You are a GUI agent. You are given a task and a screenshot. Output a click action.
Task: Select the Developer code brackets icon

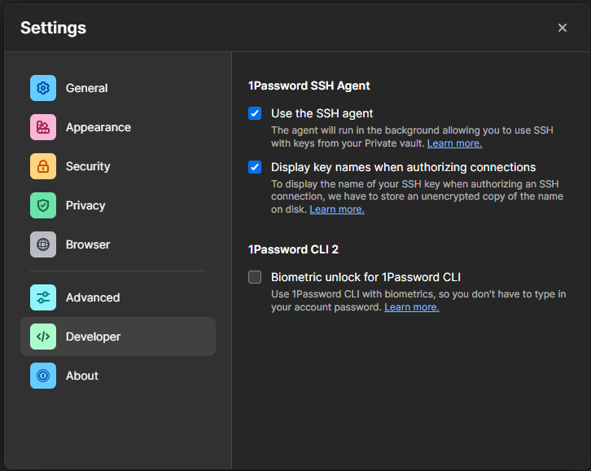click(43, 337)
